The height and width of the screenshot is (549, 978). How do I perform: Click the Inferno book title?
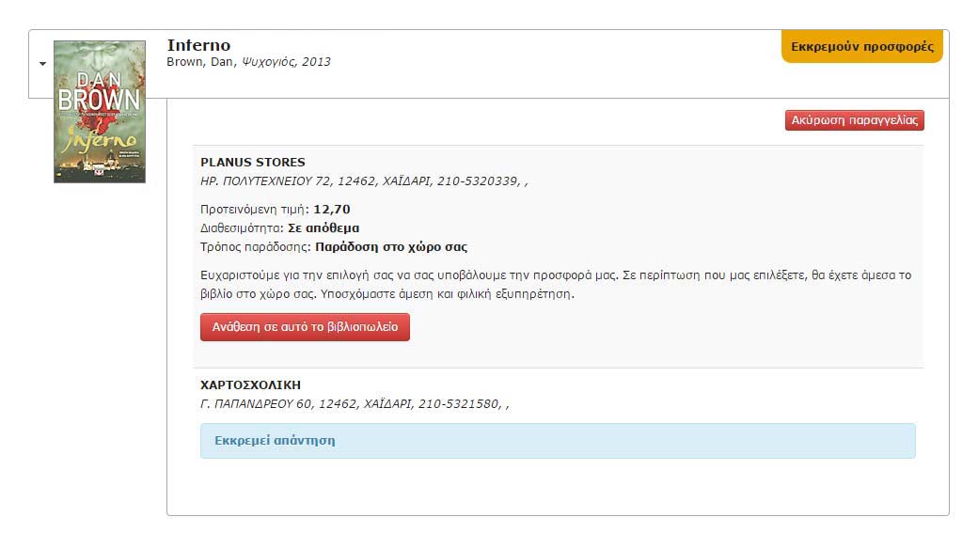(198, 45)
